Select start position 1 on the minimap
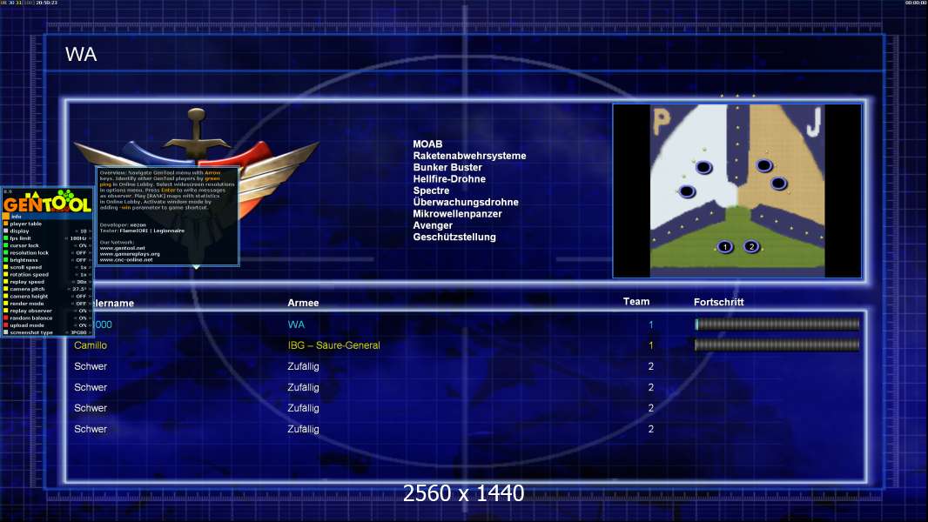This screenshot has height=522, width=928. (725, 246)
